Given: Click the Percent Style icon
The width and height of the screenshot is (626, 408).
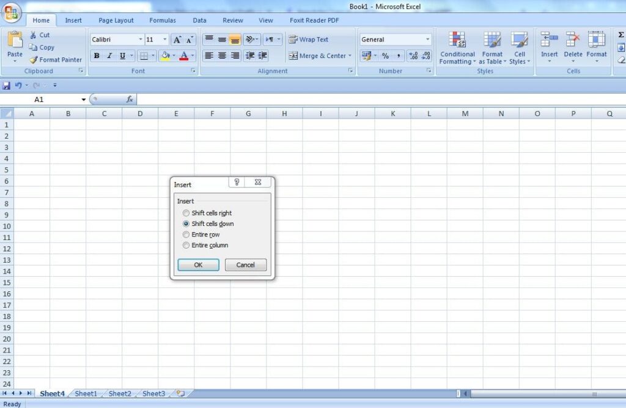Looking at the screenshot, I should click(385, 56).
